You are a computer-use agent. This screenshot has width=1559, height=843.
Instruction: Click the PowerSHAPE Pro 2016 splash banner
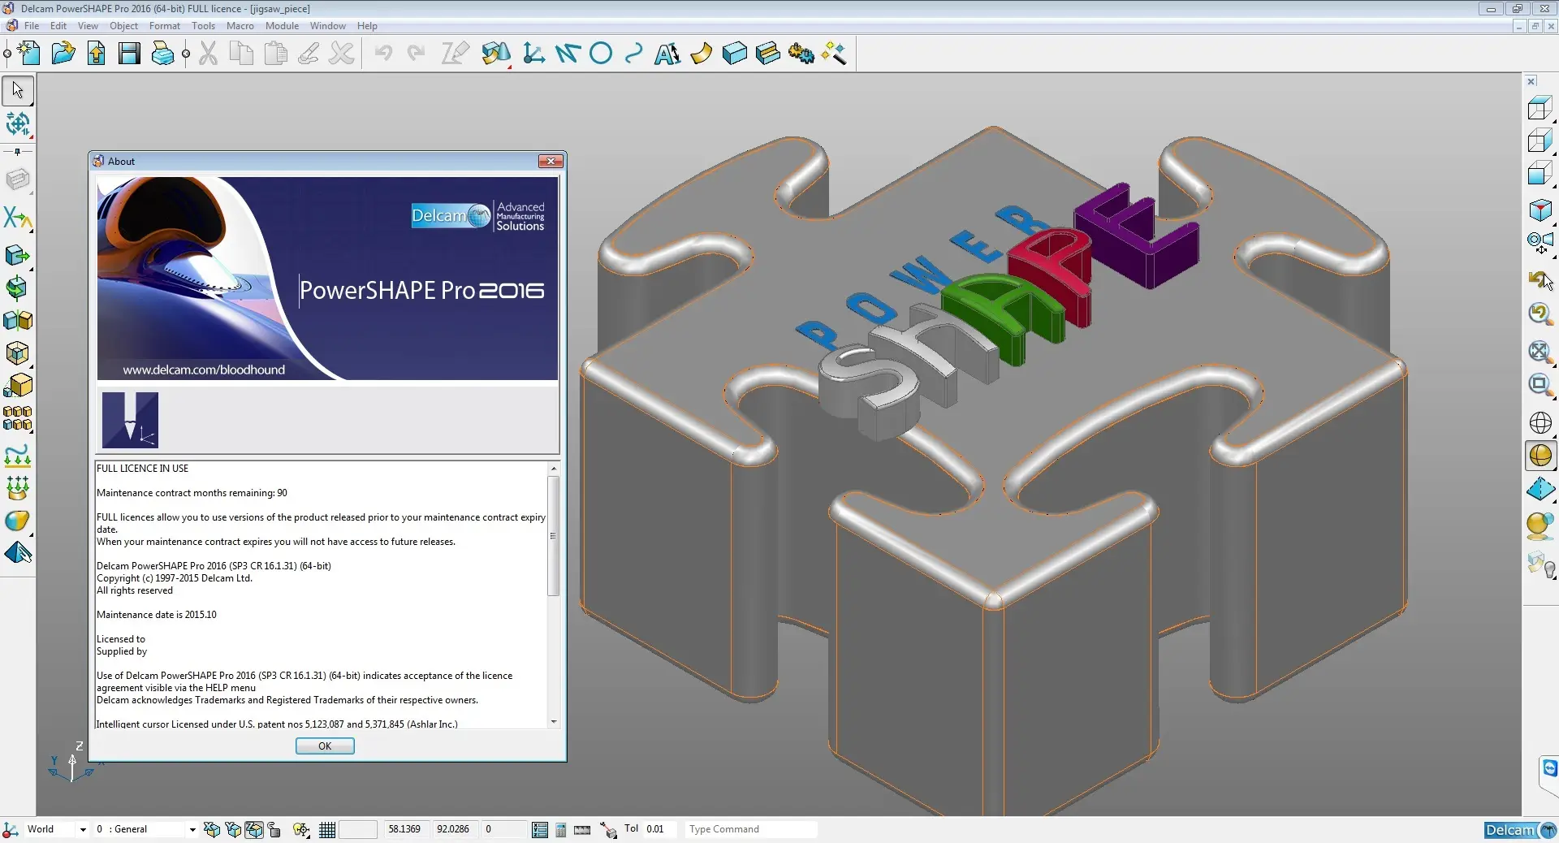[x=327, y=279]
